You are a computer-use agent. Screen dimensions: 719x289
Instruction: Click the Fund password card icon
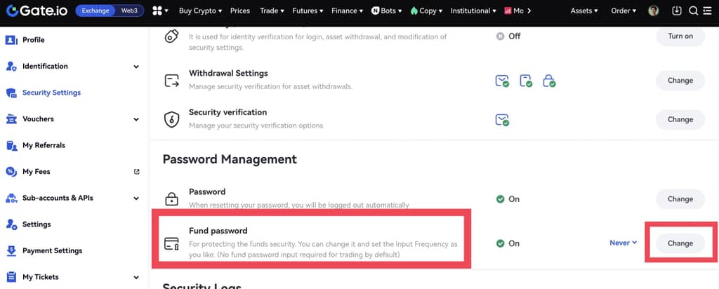(171, 243)
